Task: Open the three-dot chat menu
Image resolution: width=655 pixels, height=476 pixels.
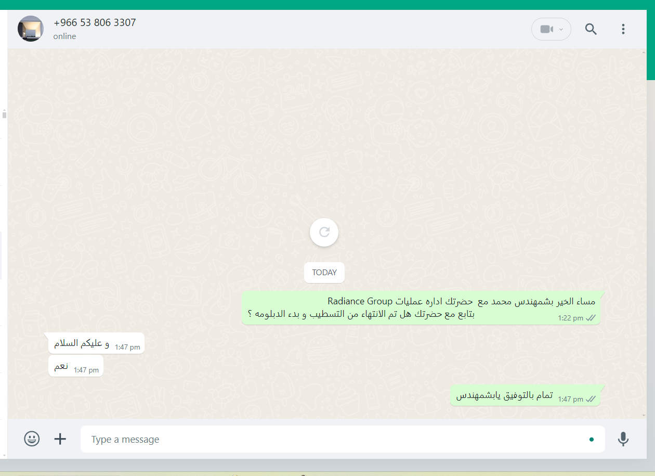Action: [x=623, y=29]
